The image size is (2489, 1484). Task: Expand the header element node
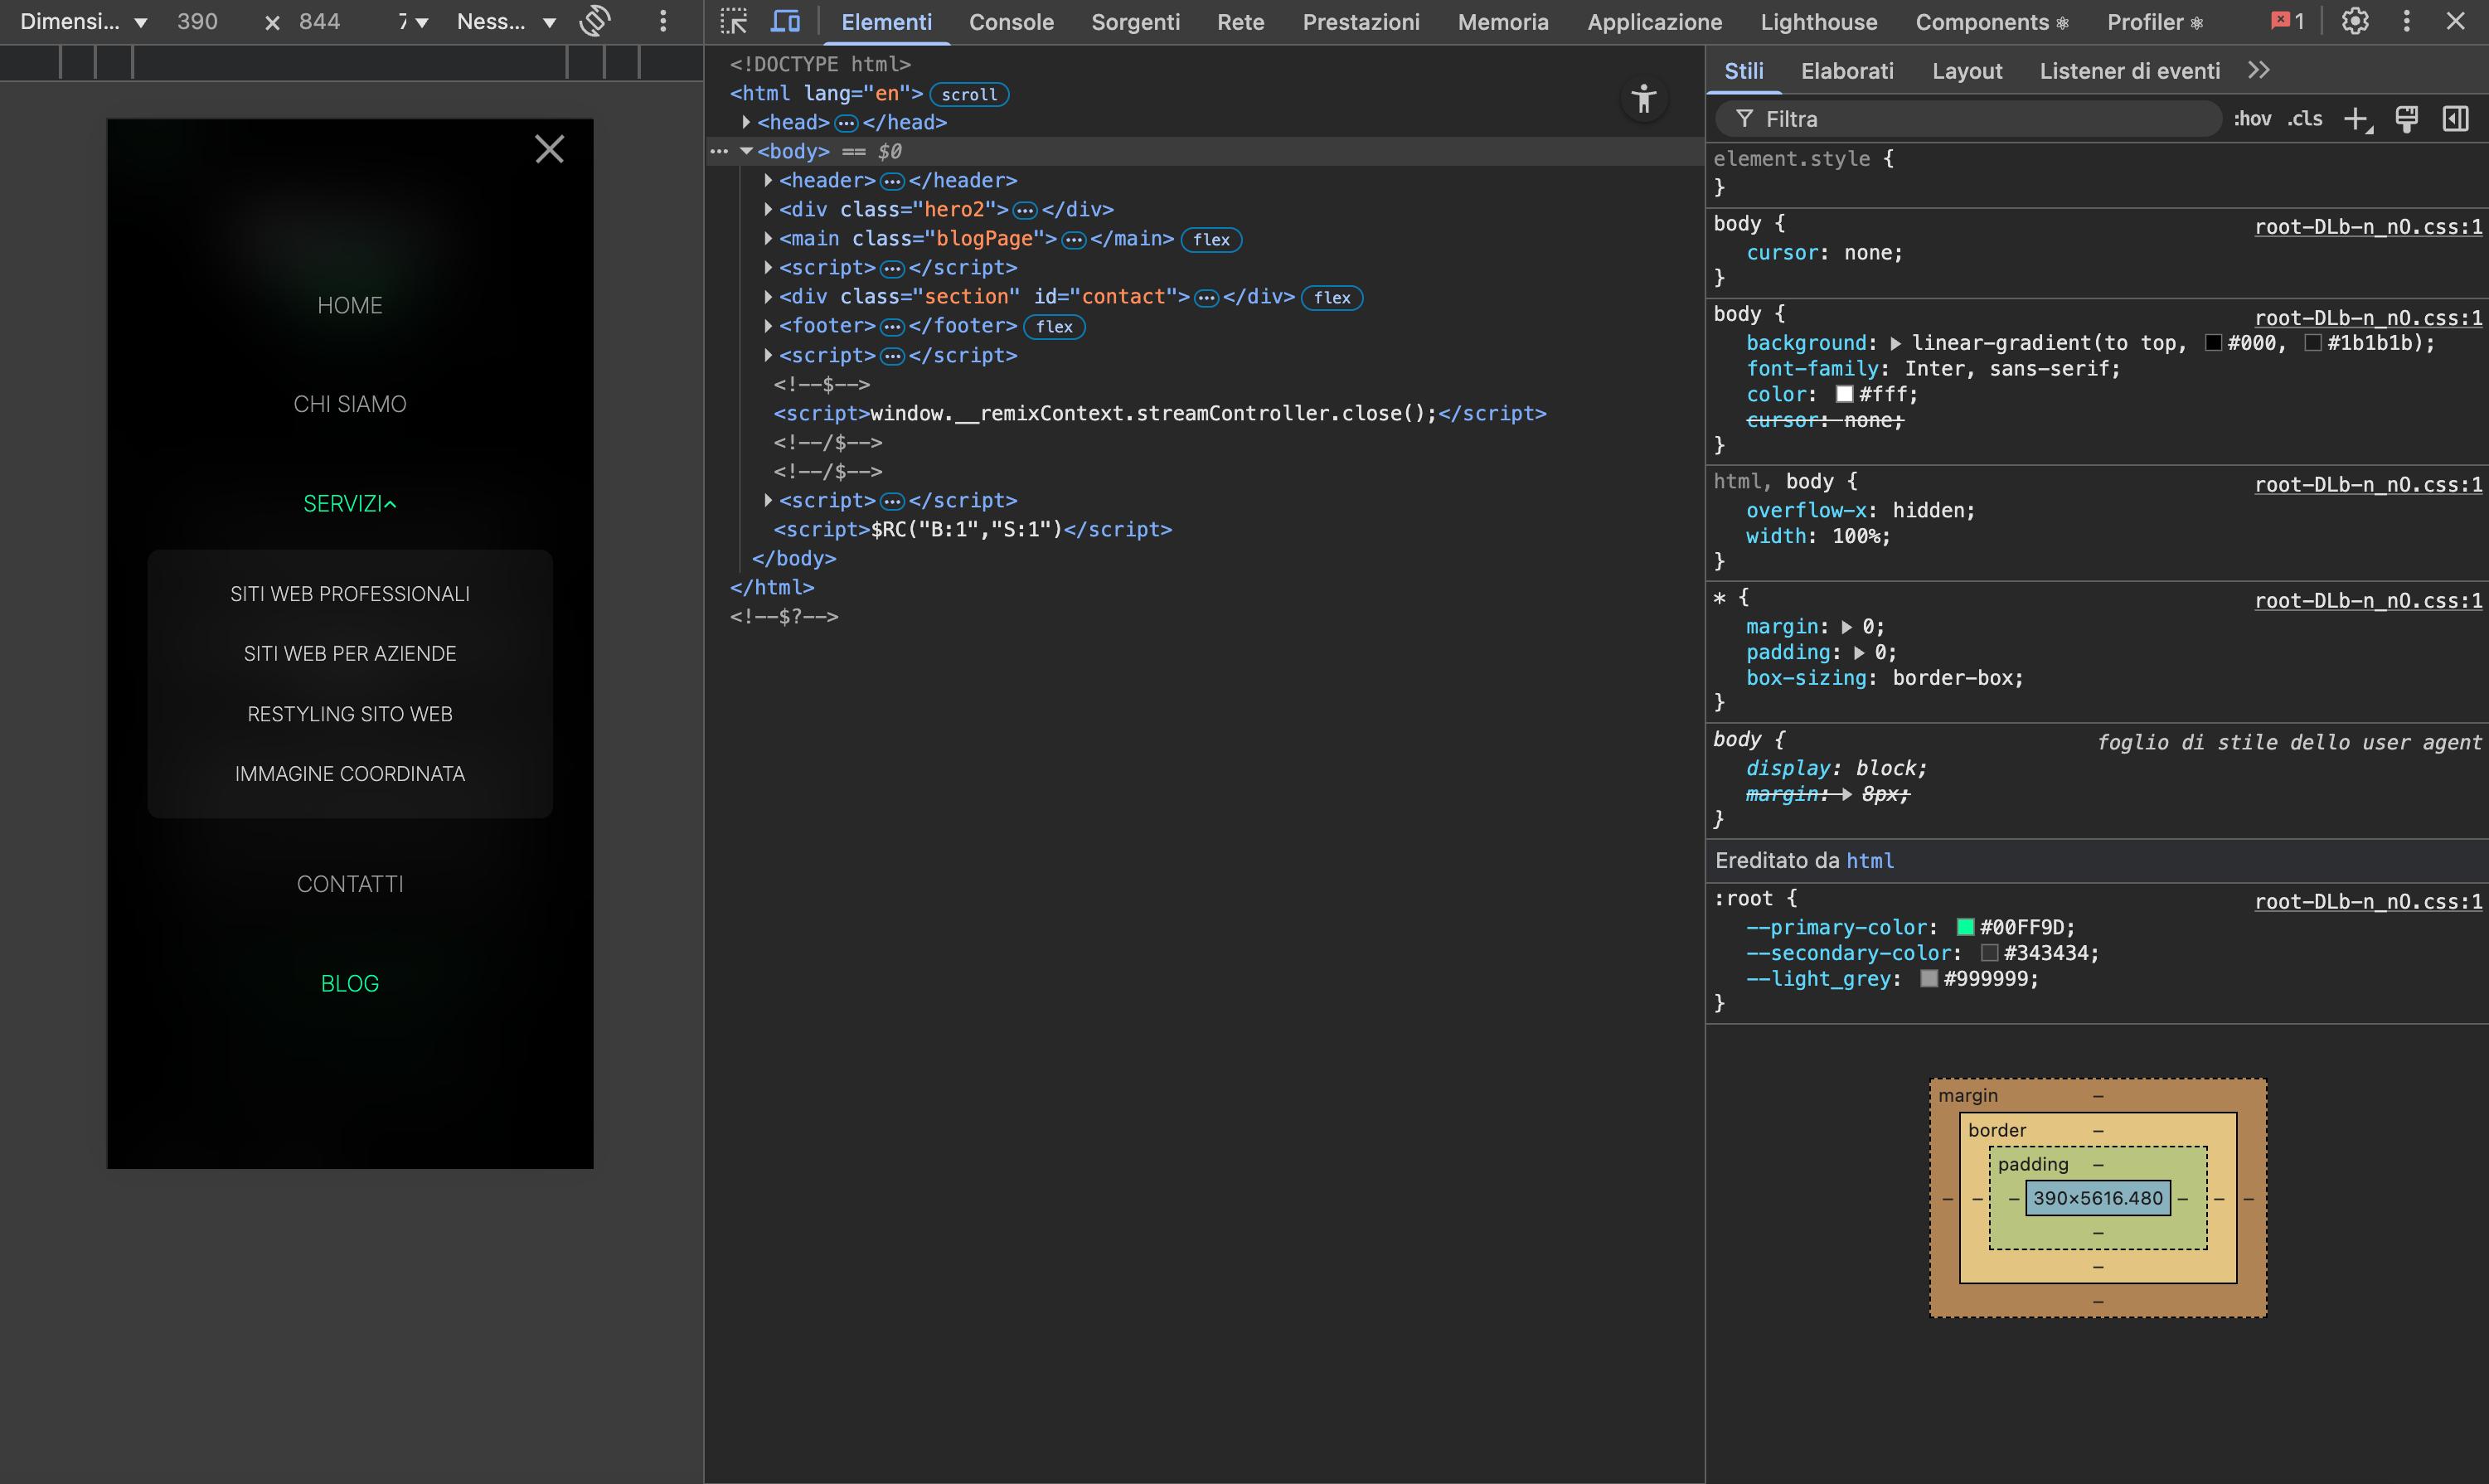point(768,180)
